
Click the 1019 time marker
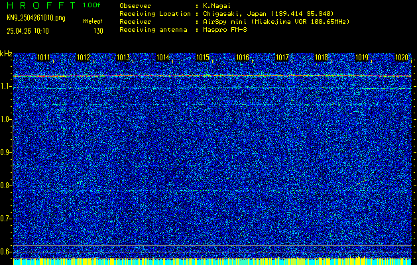(x=362, y=58)
